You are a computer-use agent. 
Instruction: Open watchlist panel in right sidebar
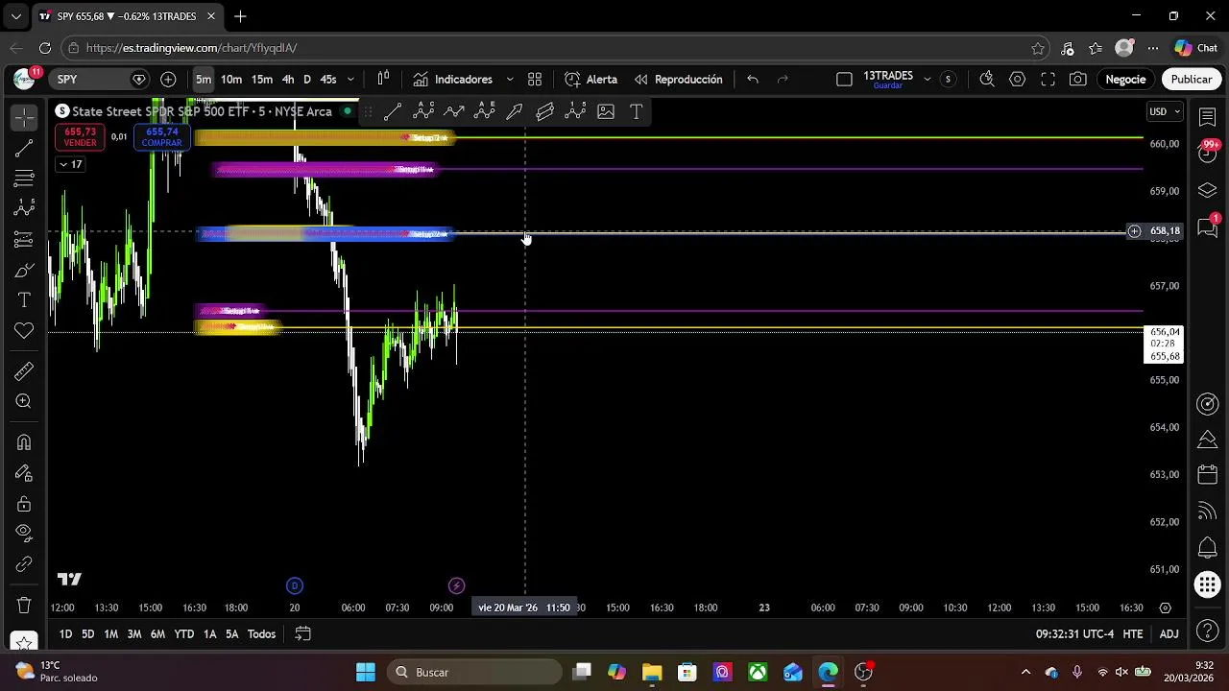tap(1208, 117)
